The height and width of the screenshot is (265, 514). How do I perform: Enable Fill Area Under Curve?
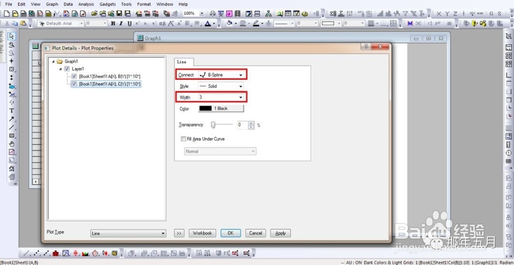[183, 139]
